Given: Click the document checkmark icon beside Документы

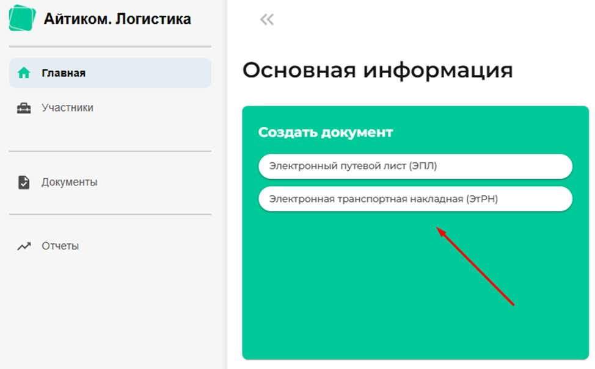Looking at the screenshot, I should [24, 182].
